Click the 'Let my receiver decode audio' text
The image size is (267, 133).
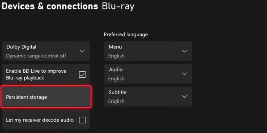tap(40, 120)
